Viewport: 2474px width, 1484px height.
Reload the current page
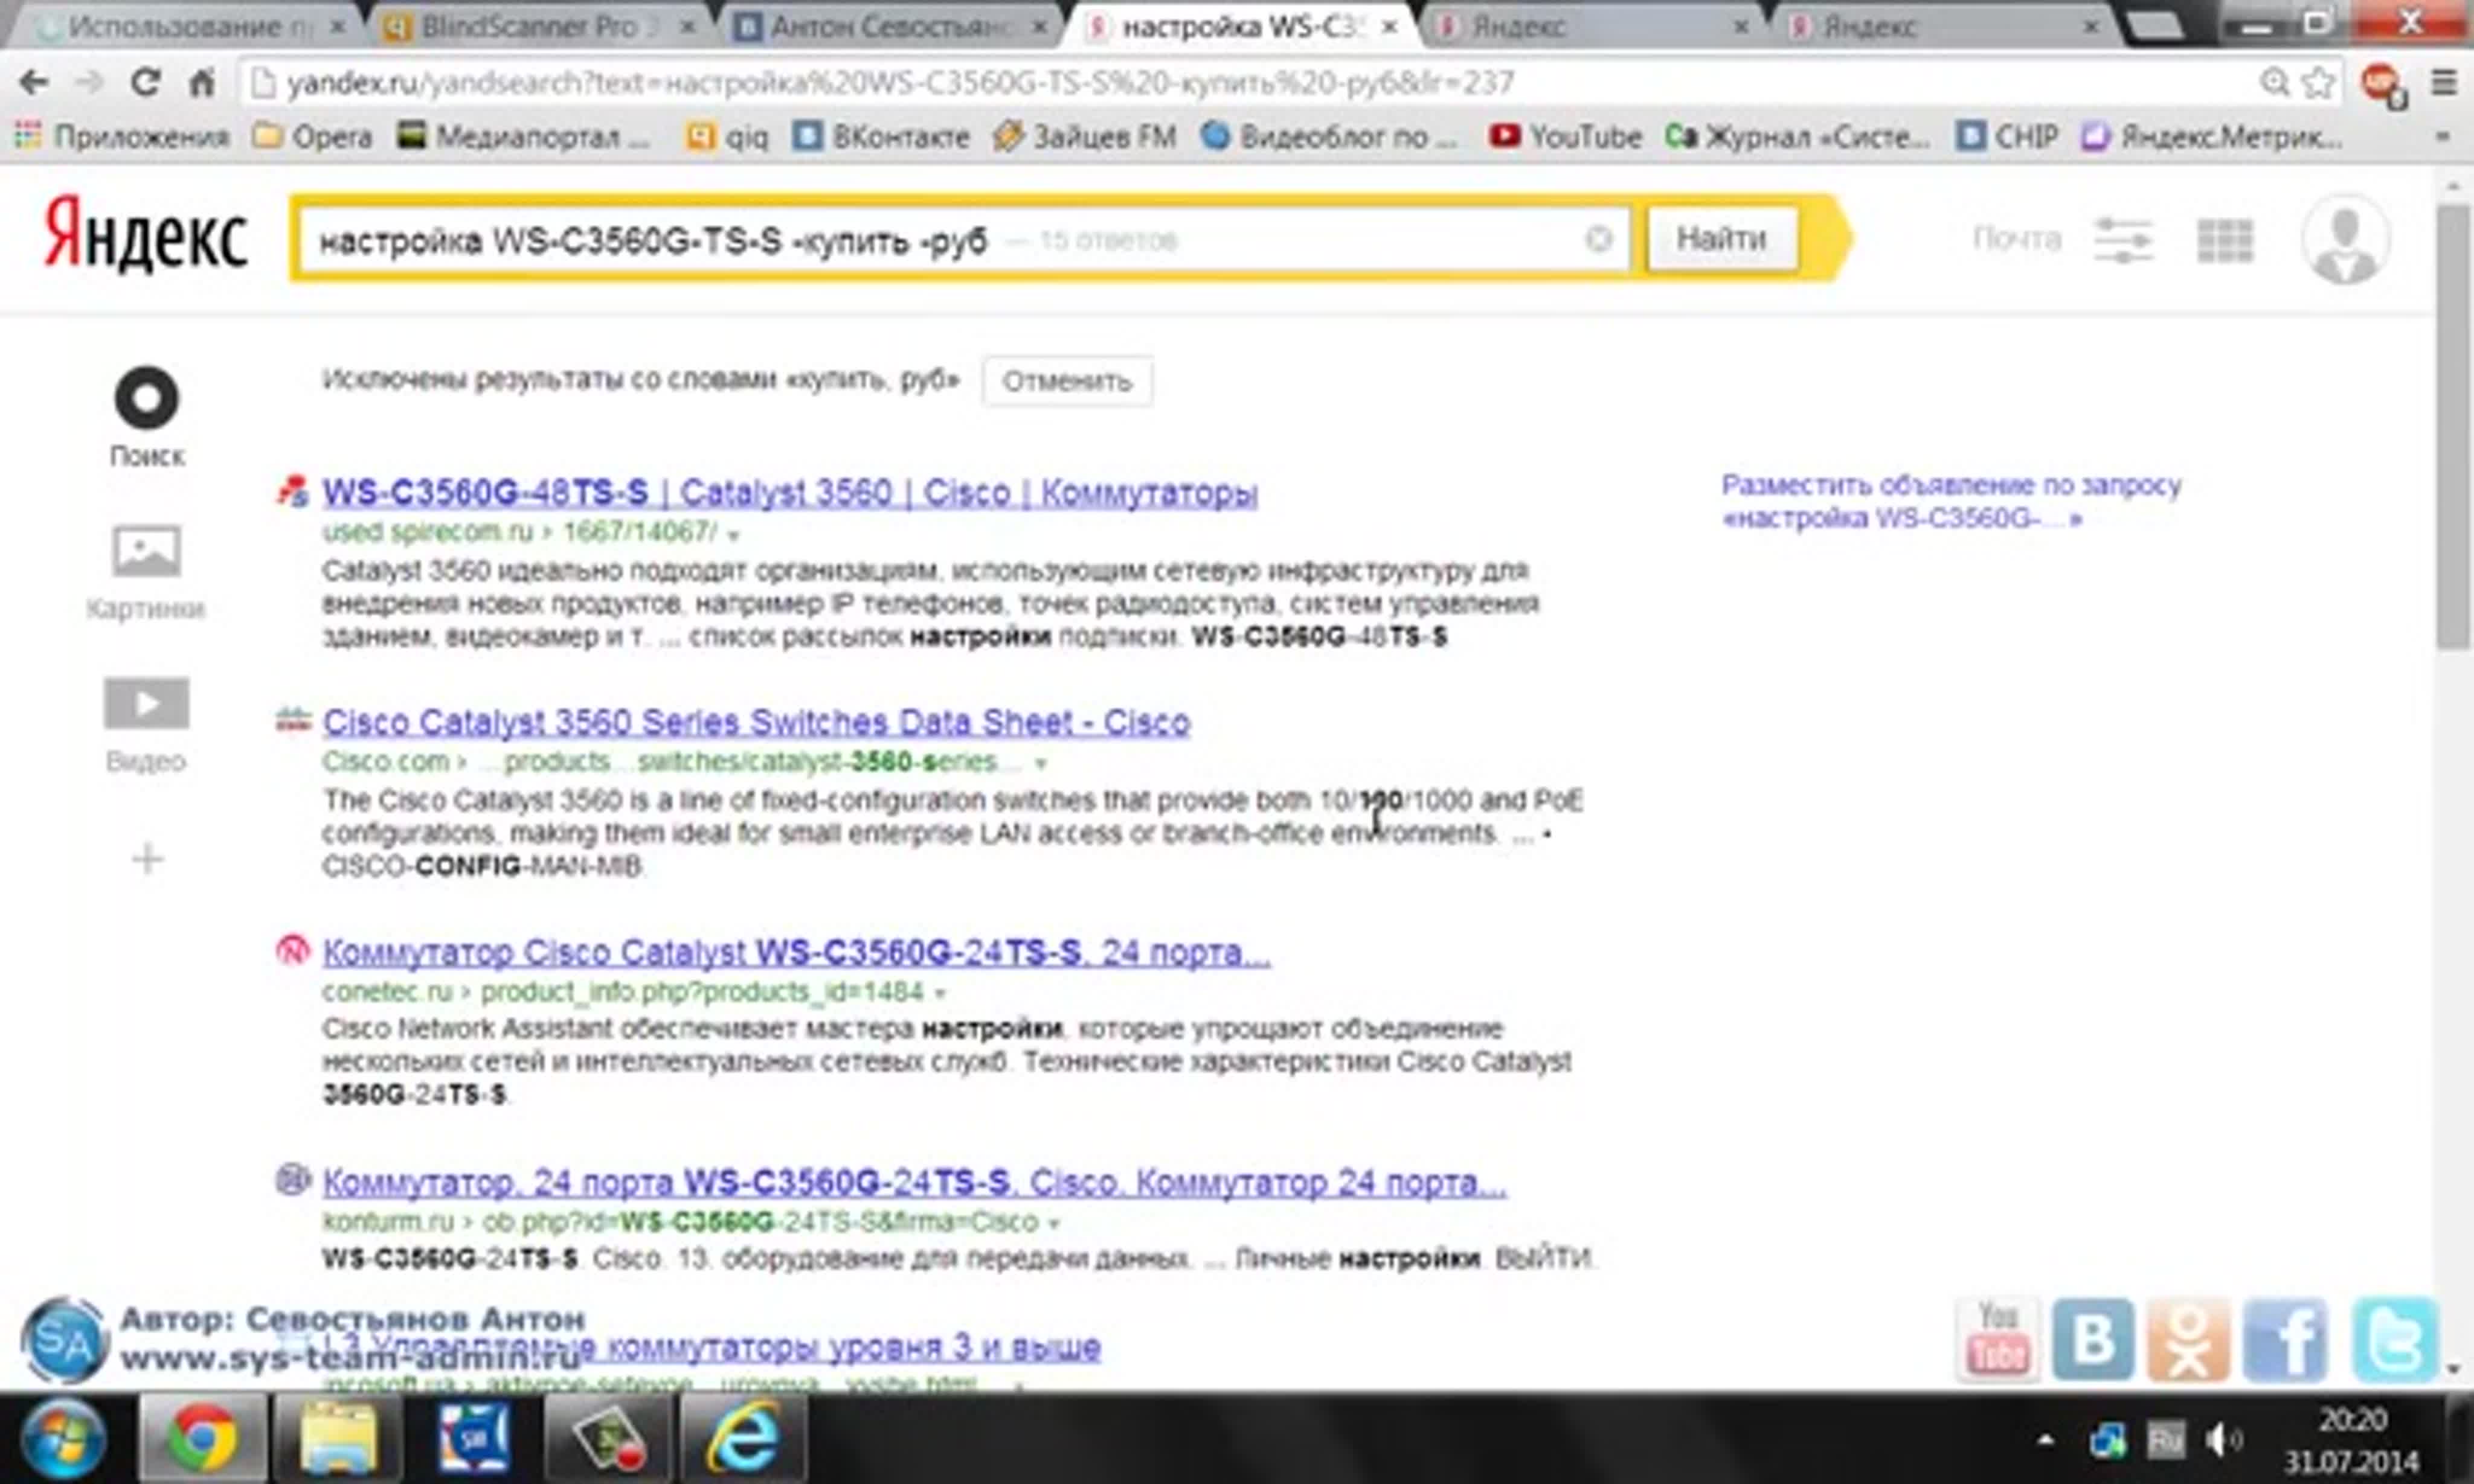click(146, 82)
